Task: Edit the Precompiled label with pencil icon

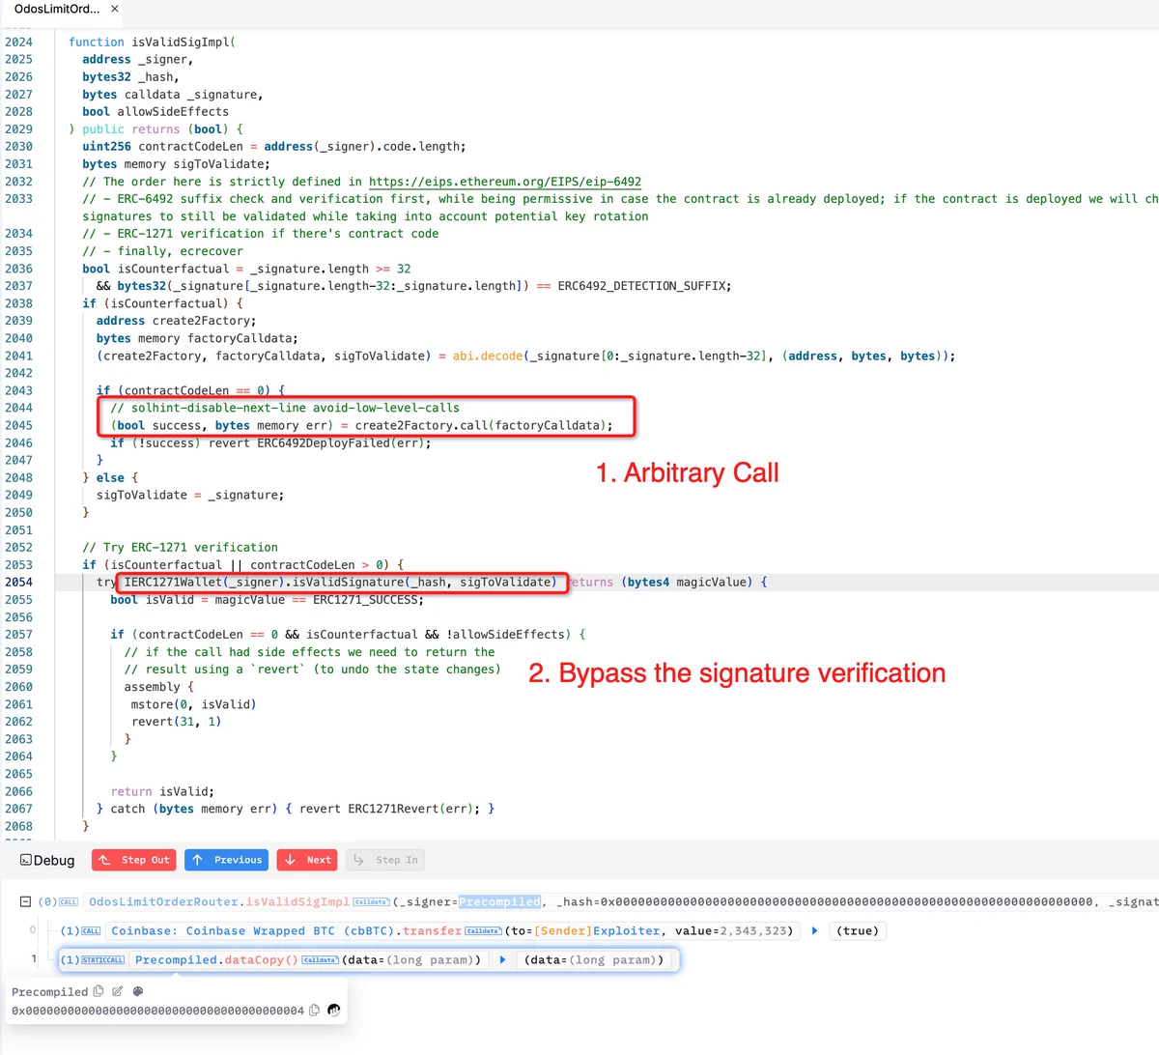Action: point(118,991)
